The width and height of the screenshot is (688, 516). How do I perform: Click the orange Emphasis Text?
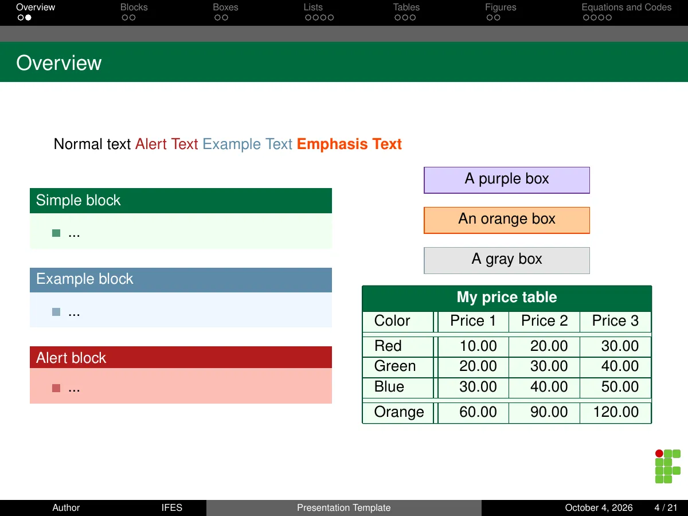point(350,144)
